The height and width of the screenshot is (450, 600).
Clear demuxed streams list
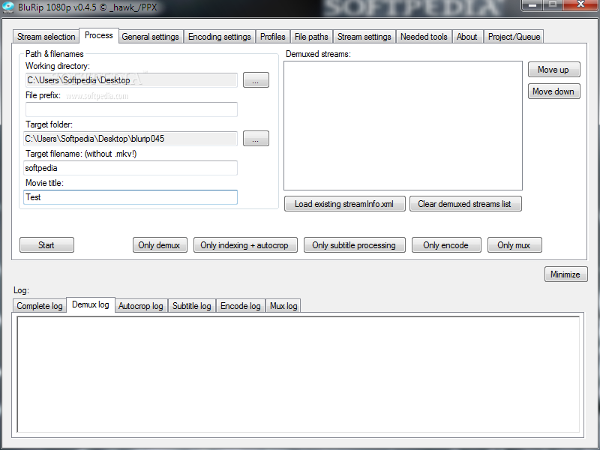pyautogui.click(x=465, y=204)
